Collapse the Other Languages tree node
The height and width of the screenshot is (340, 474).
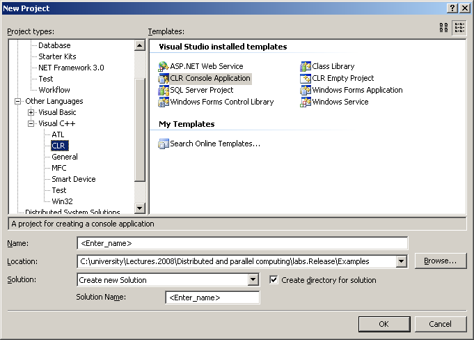click(18, 101)
